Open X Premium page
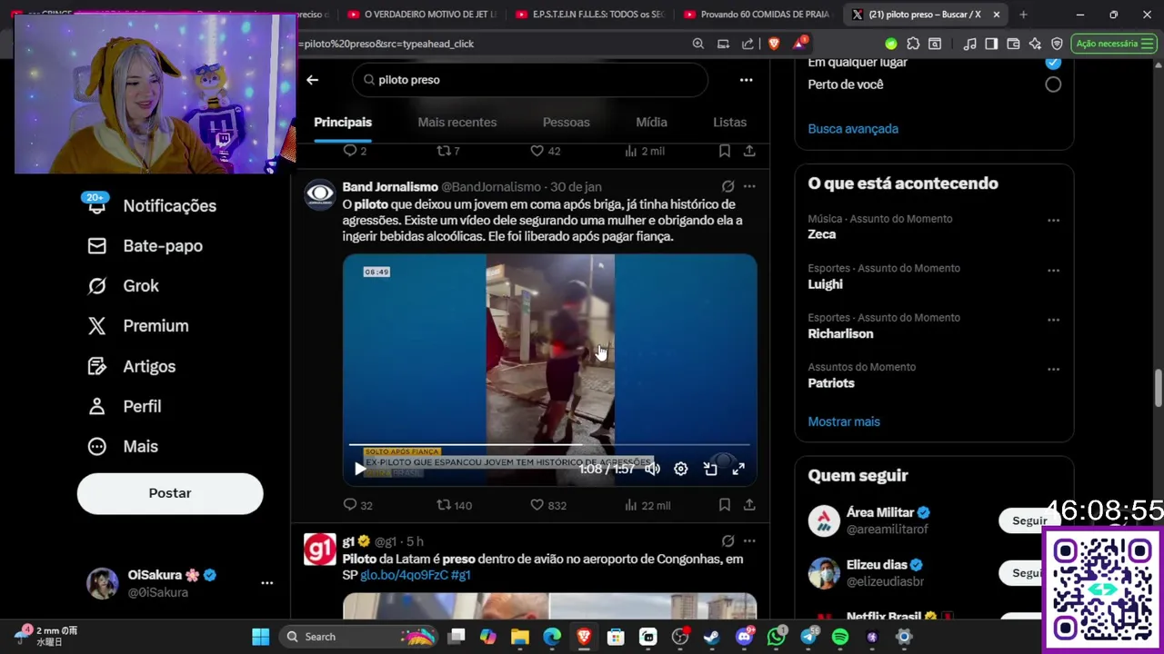 [137, 326]
